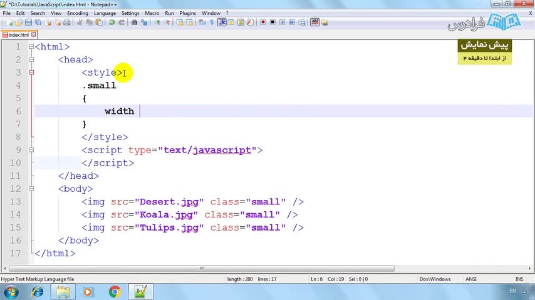Collapse the head fold on line 2

31,59
